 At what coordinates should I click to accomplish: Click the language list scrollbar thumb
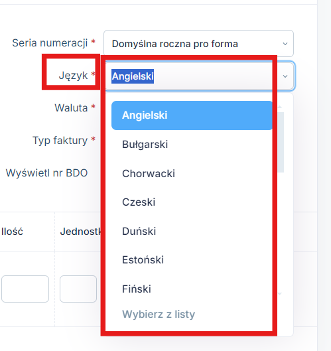(x=281, y=142)
